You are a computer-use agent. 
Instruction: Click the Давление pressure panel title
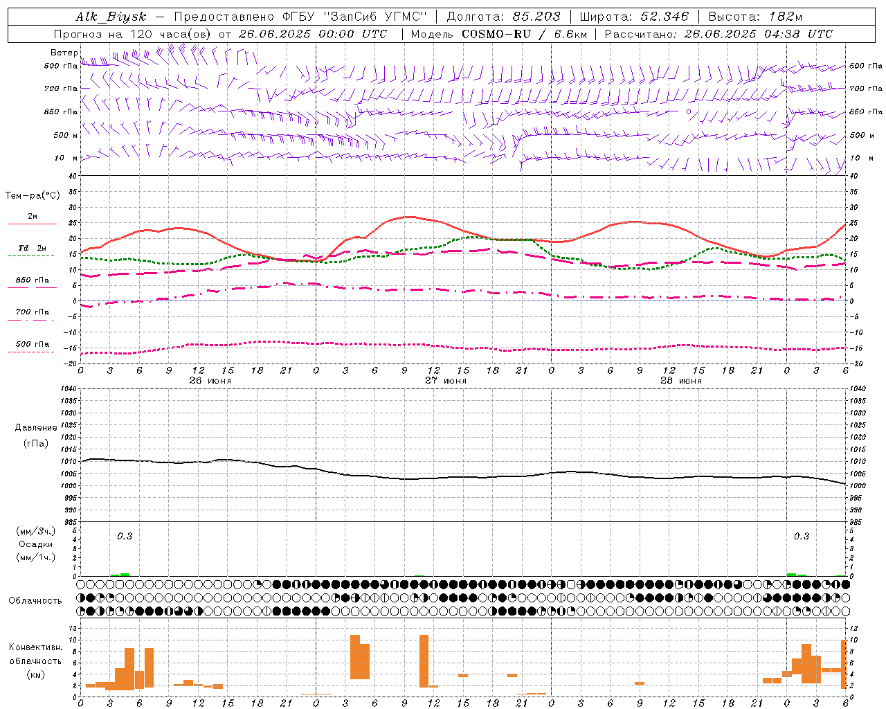tap(36, 428)
